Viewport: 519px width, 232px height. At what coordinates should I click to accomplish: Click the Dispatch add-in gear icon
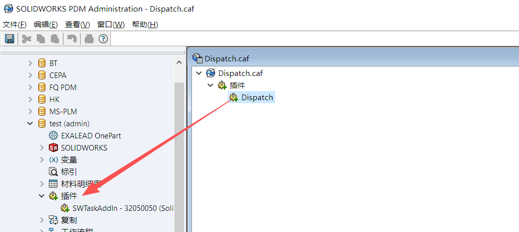pyautogui.click(x=234, y=98)
